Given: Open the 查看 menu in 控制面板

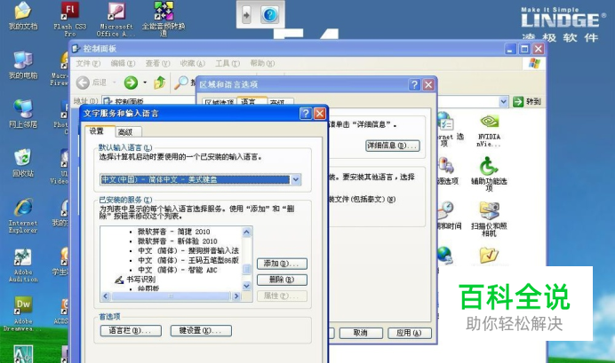Looking at the screenshot, I should pos(157,63).
